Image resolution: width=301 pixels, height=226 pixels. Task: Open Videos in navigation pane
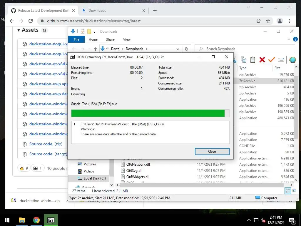coord(89,171)
